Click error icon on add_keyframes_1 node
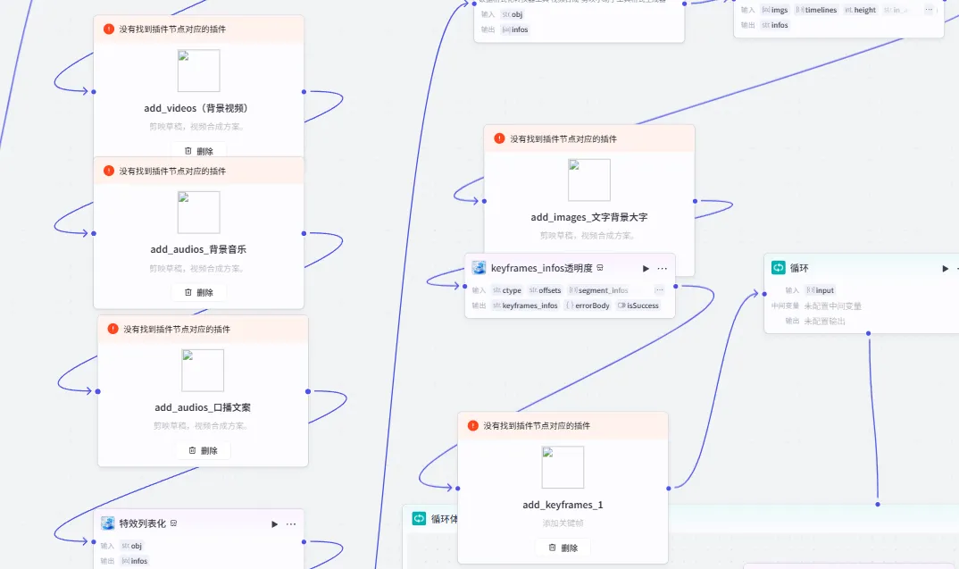 tap(472, 425)
